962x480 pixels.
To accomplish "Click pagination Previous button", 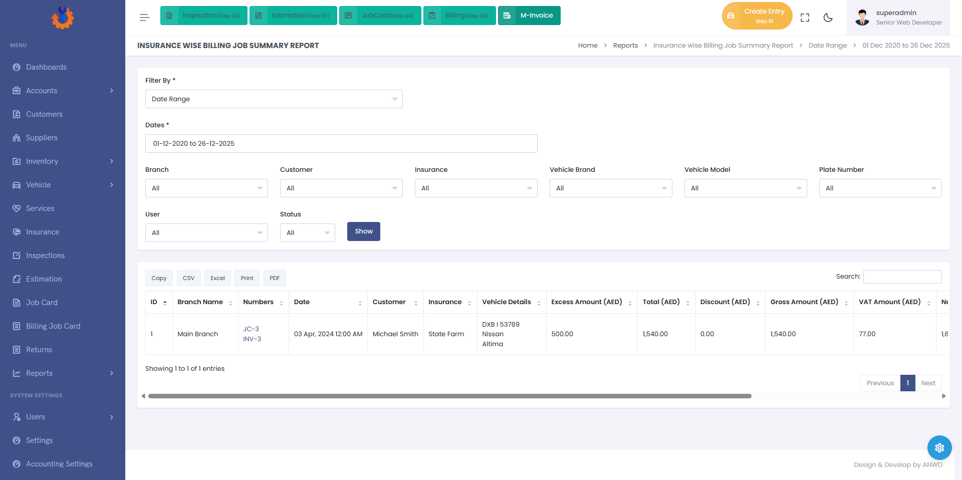I will tap(880, 383).
